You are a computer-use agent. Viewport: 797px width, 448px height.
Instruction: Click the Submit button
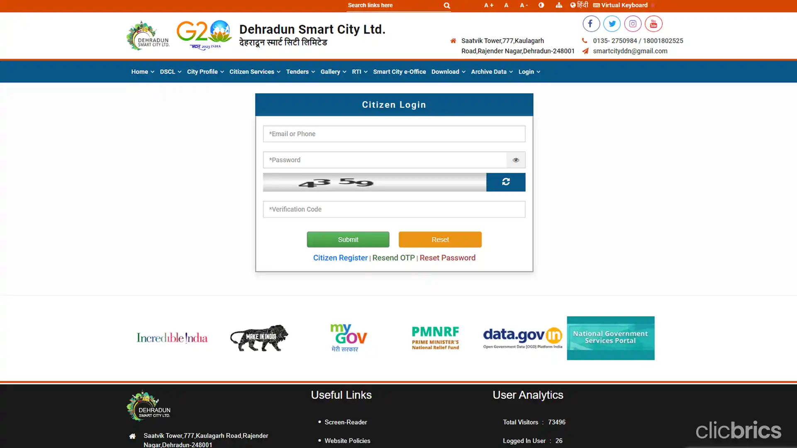348,239
